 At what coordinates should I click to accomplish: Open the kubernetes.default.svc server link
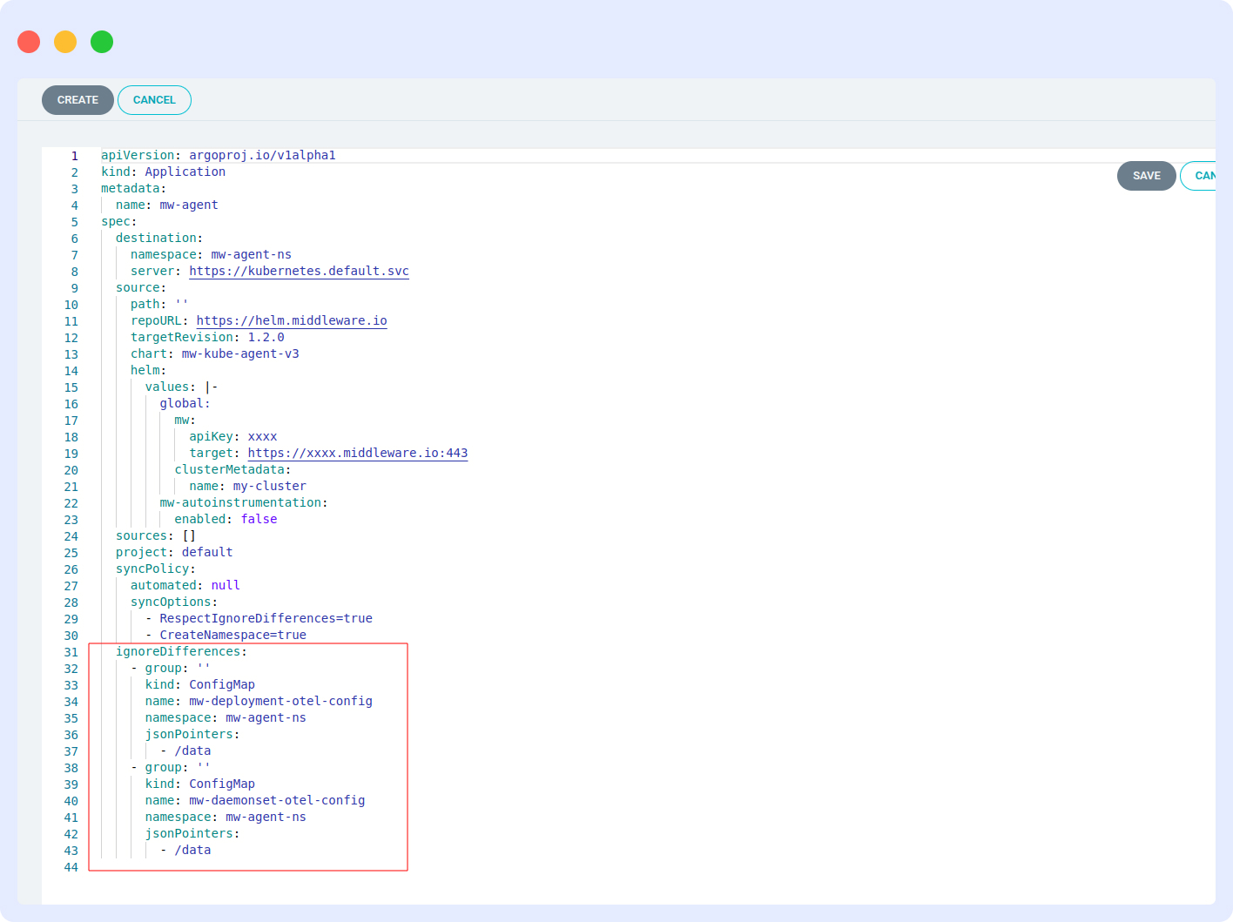click(x=299, y=271)
